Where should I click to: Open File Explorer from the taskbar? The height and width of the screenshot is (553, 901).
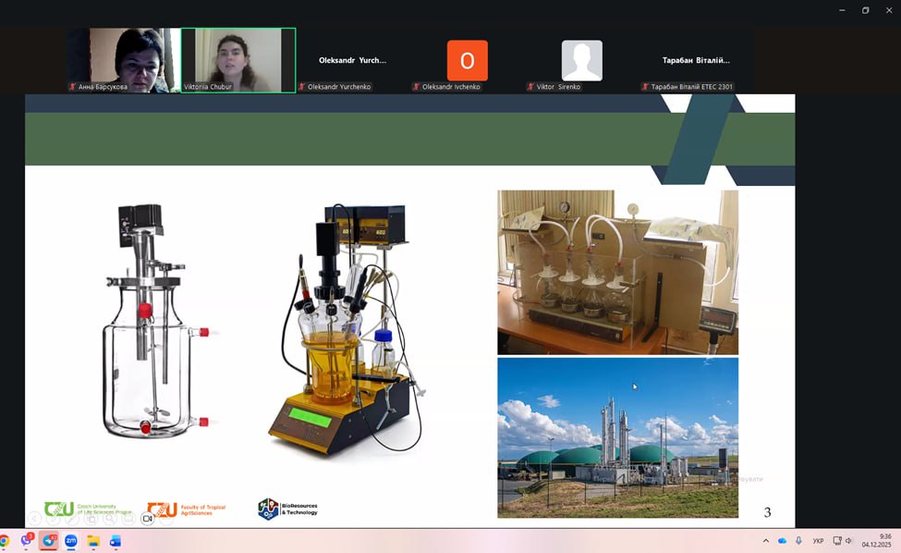[x=93, y=541]
